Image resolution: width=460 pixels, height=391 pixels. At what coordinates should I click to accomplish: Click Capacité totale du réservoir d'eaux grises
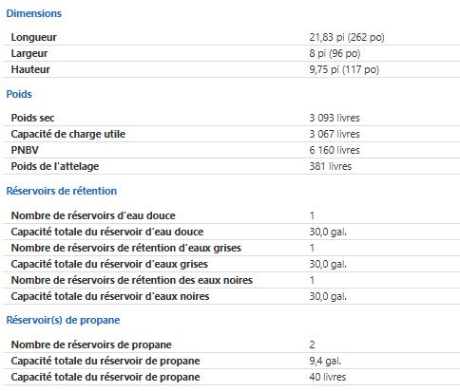tap(109, 264)
